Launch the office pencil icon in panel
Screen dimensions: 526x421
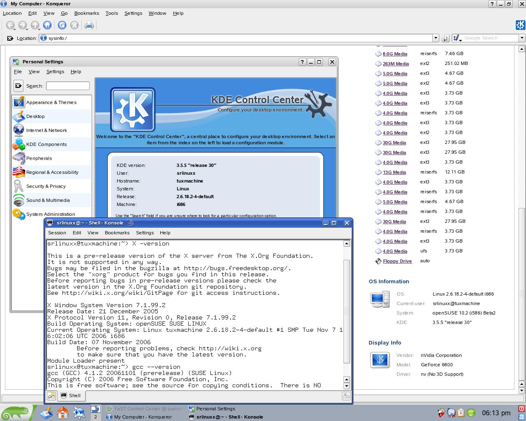coord(46,412)
